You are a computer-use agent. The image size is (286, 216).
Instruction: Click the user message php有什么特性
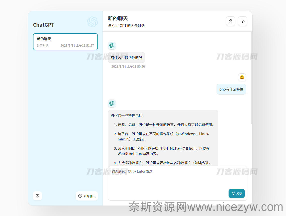(x=231, y=89)
